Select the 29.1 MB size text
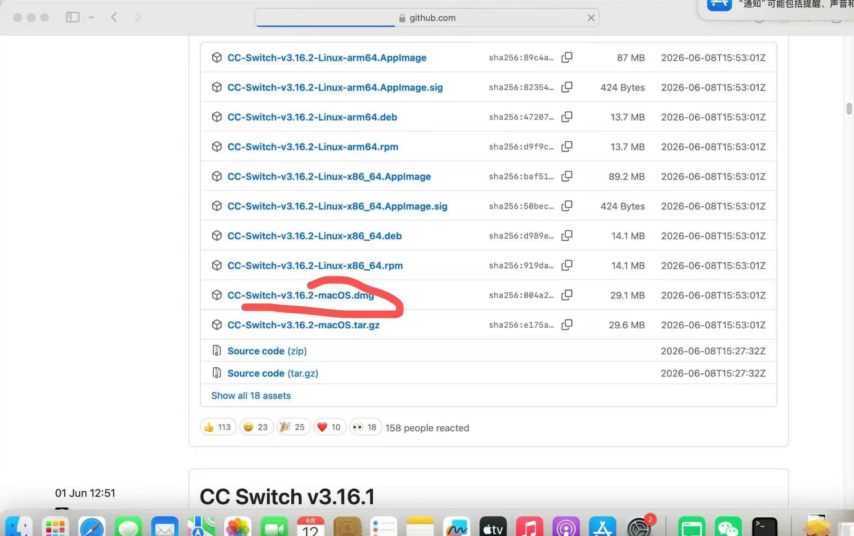The height and width of the screenshot is (536, 854). [627, 295]
